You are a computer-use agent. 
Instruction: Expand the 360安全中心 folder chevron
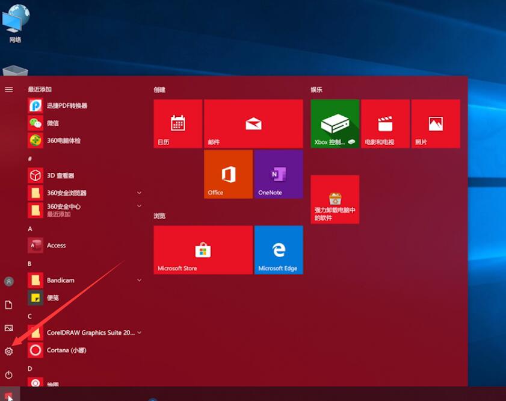tap(139, 206)
